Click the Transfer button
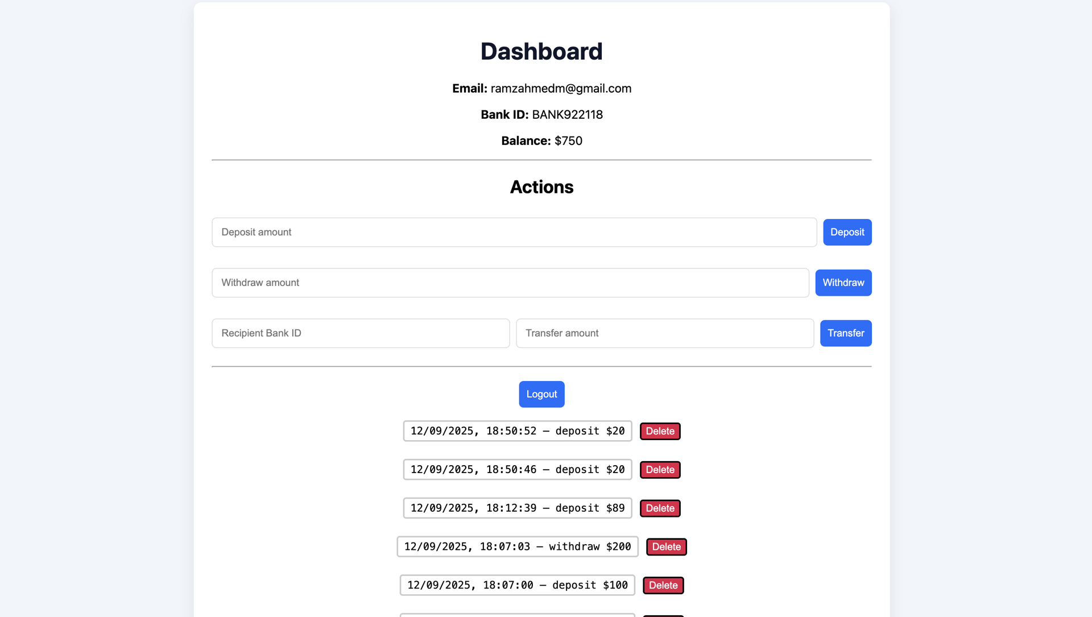The height and width of the screenshot is (617, 1092). pyautogui.click(x=846, y=333)
